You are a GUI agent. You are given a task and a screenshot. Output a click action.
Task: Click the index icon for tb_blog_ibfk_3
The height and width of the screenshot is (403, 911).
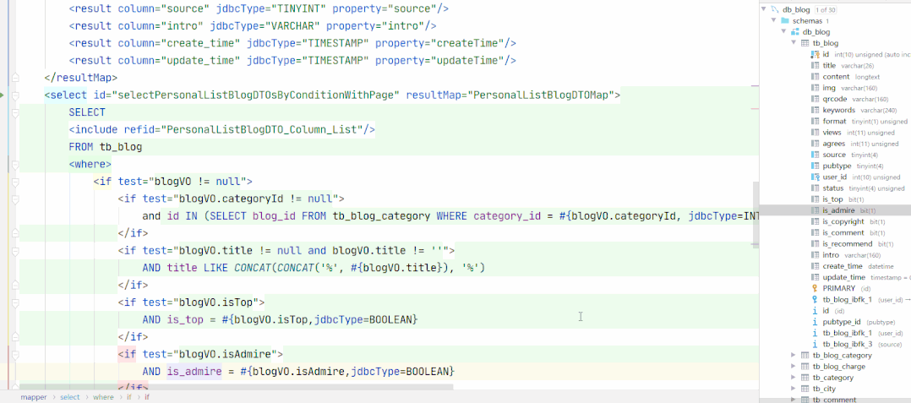(816, 344)
